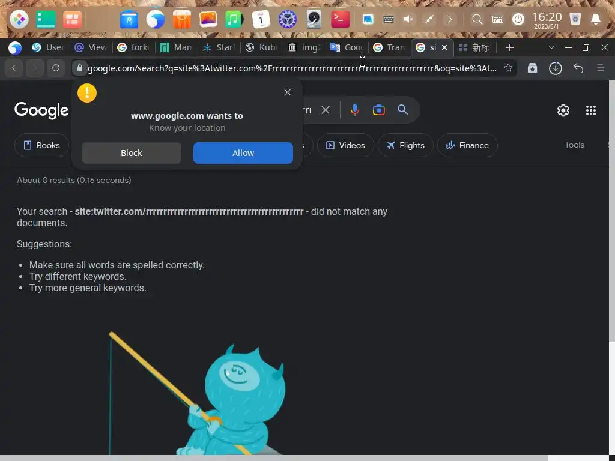615x461 pixels.
Task: Switch to the 'Tran' tab
Action: pos(389,47)
